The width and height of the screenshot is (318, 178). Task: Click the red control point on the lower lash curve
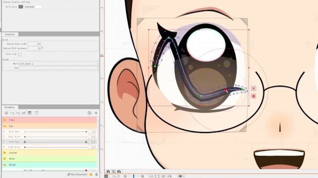(226, 90)
